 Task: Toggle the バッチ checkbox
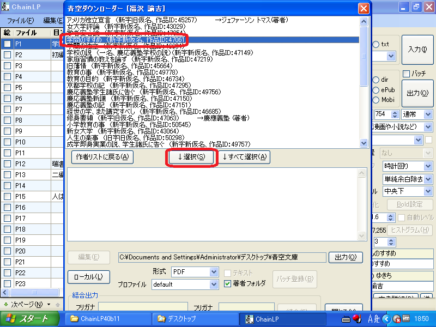(406, 74)
